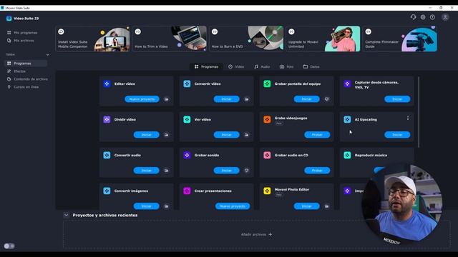Switch to the Programas tab
The width and height of the screenshot is (458, 257).
tap(207, 66)
